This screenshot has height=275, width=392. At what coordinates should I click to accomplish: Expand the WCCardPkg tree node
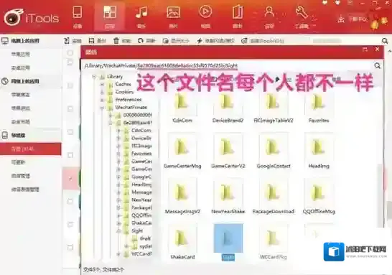(118, 254)
